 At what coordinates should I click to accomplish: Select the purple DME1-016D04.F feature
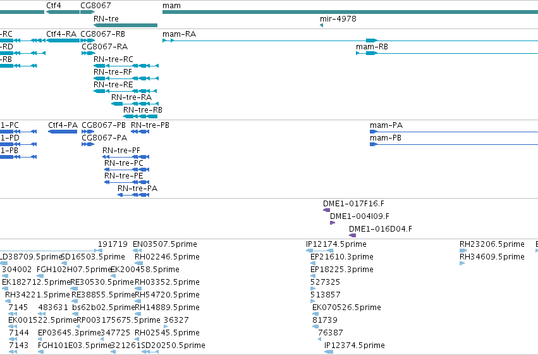pyautogui.click(x=352, y=235)
